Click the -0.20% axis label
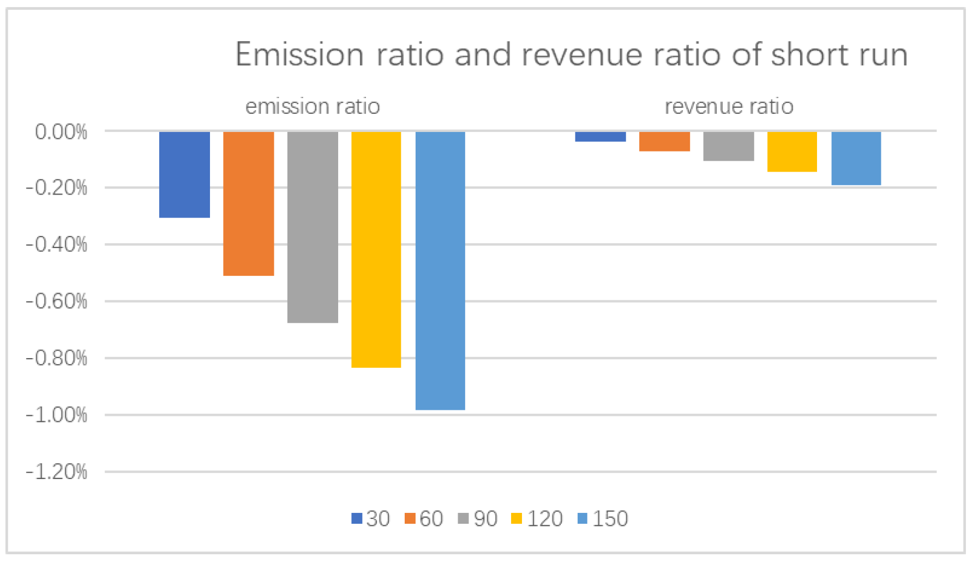Image resolution: width=973 pixels, height=563 pixels. coord(57,188)
